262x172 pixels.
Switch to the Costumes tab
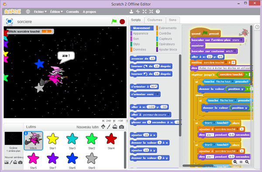pos(155,20)
